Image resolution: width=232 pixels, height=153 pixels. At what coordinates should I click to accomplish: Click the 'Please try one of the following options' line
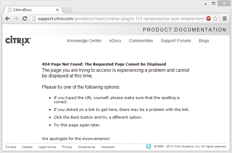(x=81, y=87)
